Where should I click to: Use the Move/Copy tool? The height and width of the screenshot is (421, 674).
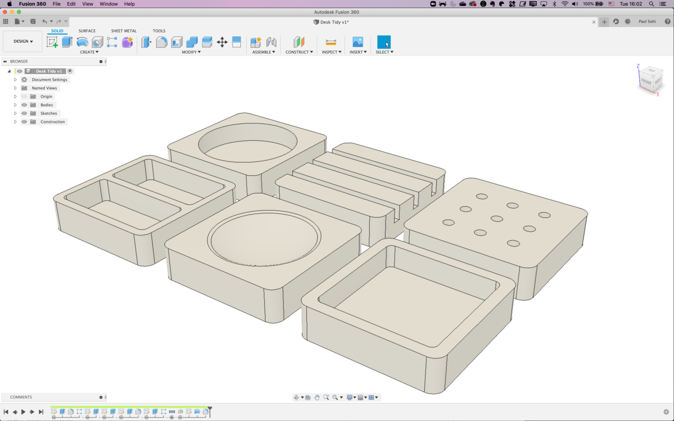pyautogui.click(x=222, y=42)
